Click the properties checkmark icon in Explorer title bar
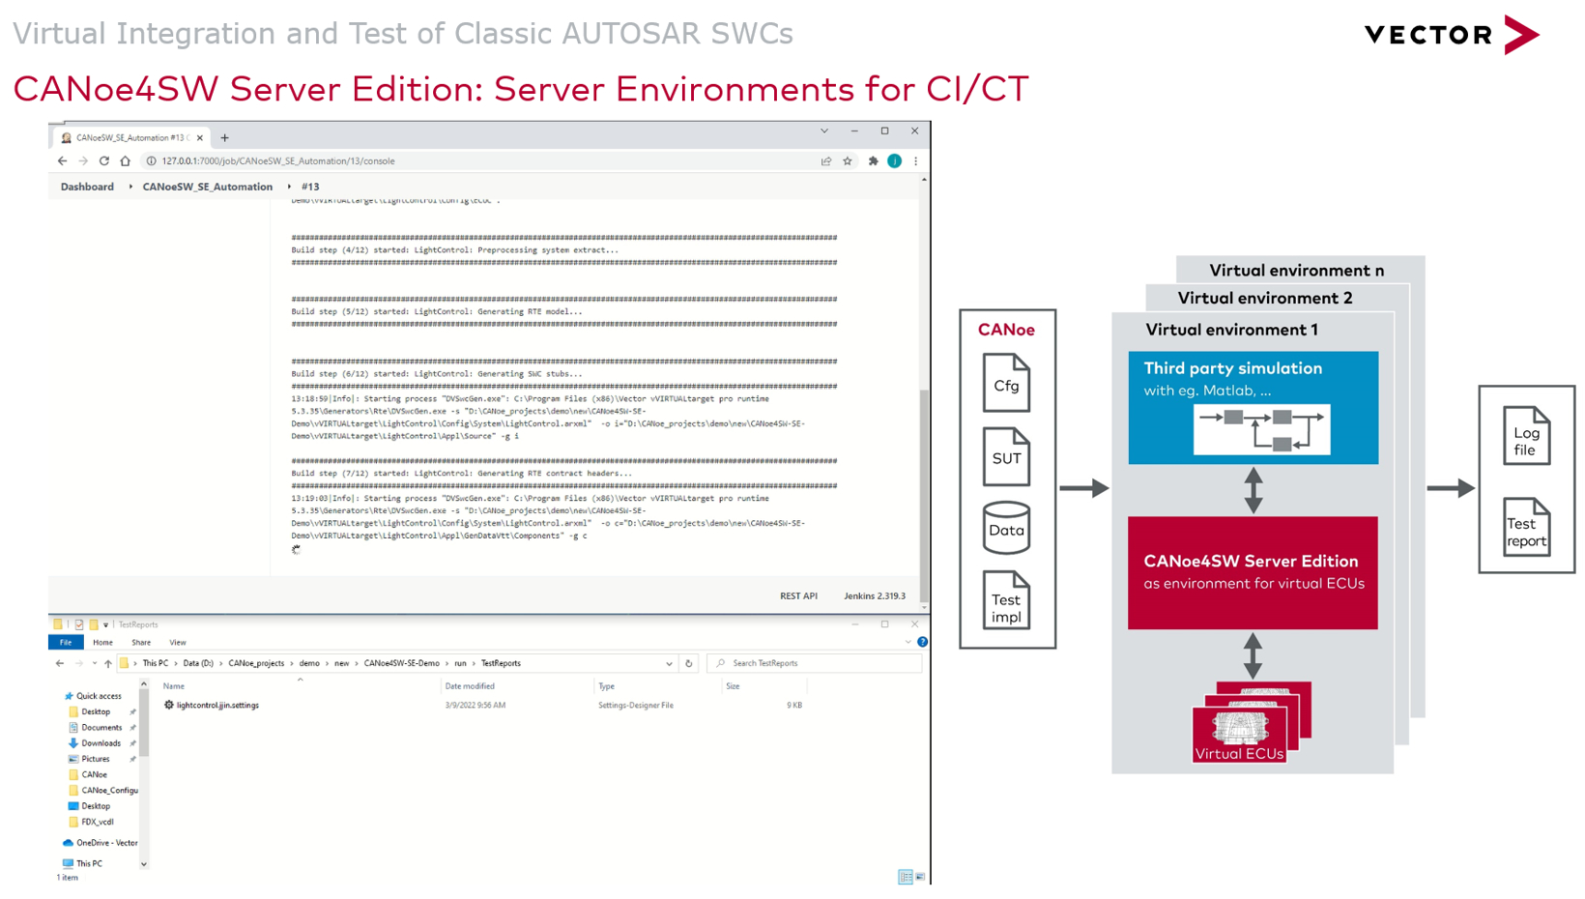This screenshot has height=899, width=1585. coord(79,624)
